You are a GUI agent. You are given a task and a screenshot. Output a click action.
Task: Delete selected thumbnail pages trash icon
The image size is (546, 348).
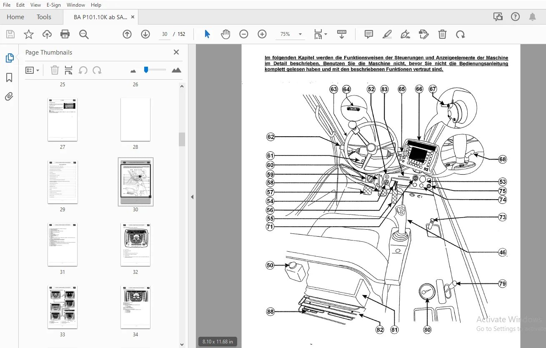coord(55,70)
